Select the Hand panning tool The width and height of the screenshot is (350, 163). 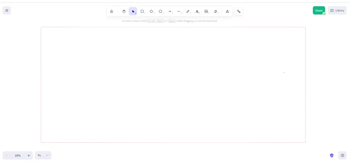tap(124, 11)
